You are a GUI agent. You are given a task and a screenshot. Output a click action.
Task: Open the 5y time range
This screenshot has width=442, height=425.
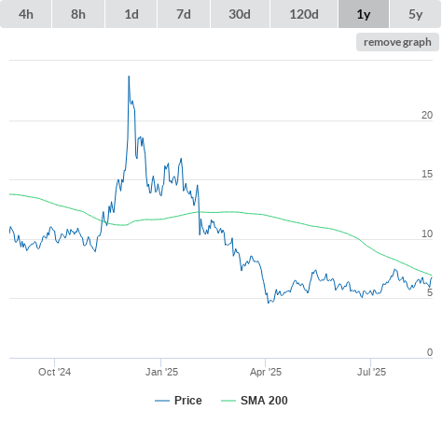pyautogui.click(x=415, y=14)
